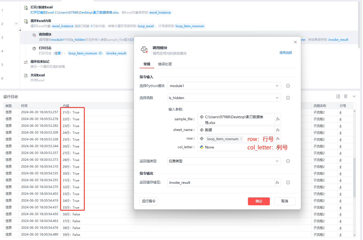Image resolution: width=363 pixels, height=240 pixels.
Task: Show info for 返回值类型 field
Action: pos(288,161)
